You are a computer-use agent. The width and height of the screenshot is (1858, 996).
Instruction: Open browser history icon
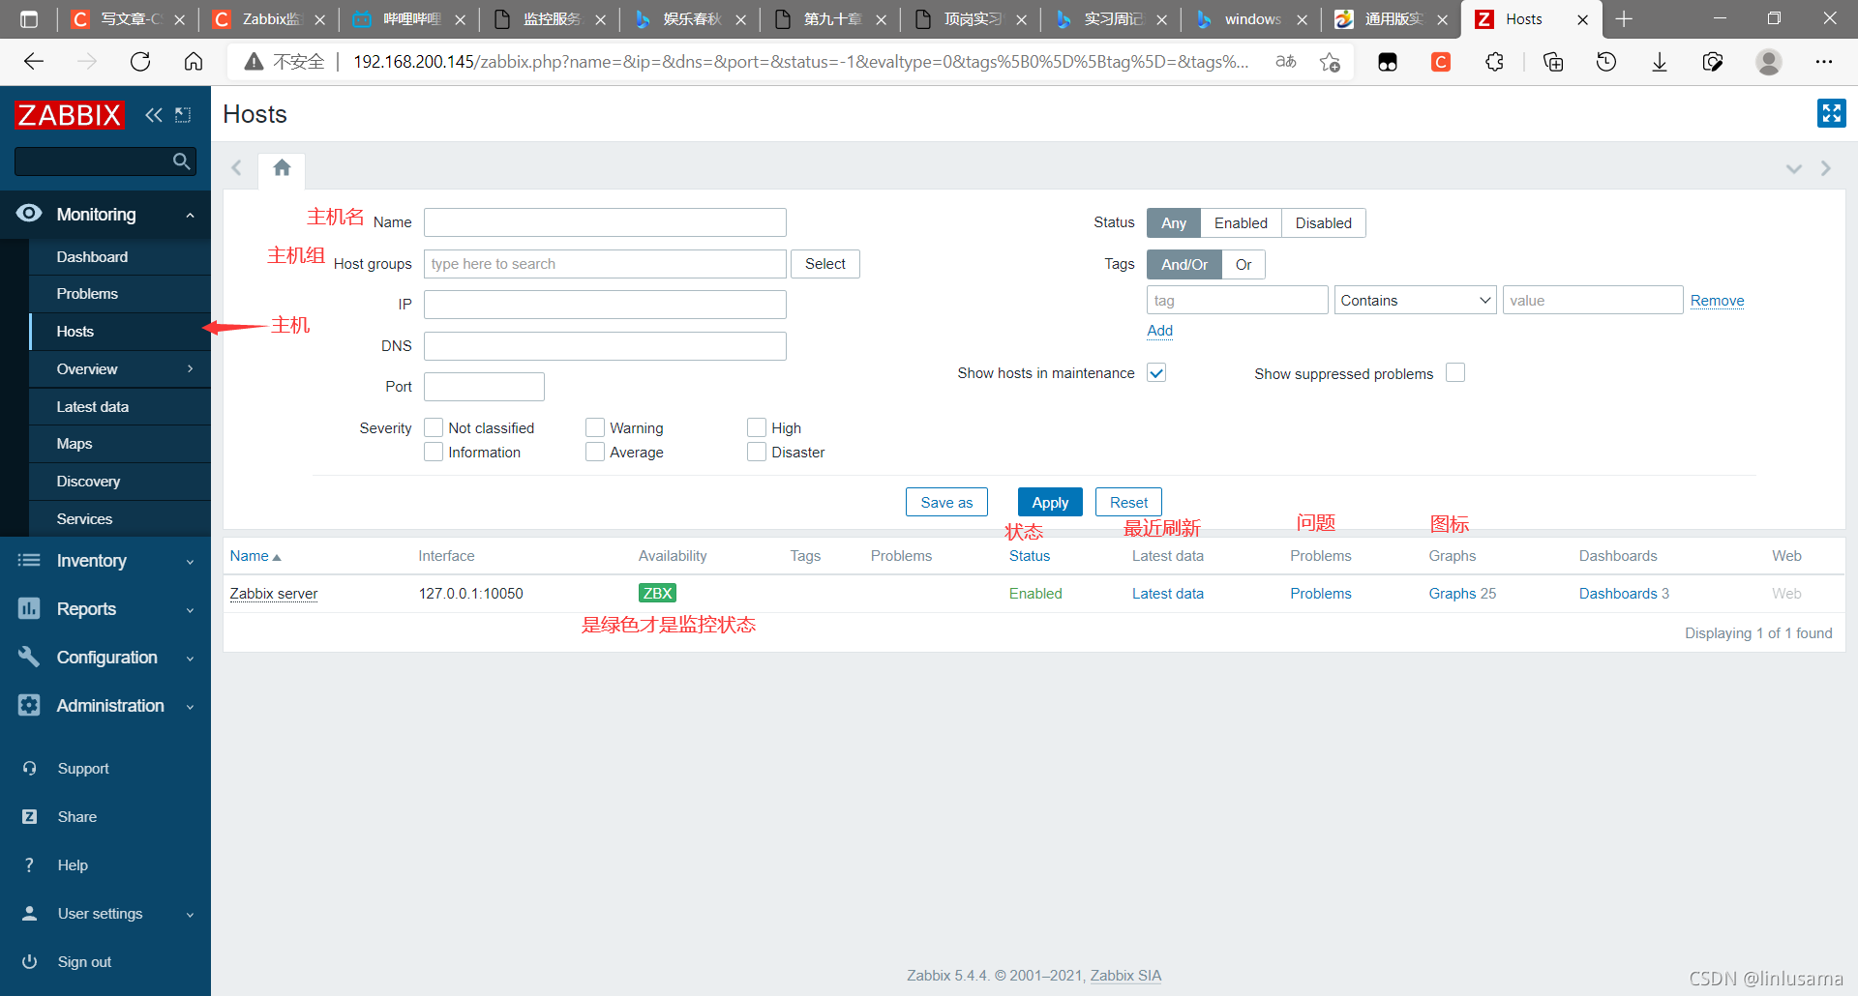(x=1606, y=62)
